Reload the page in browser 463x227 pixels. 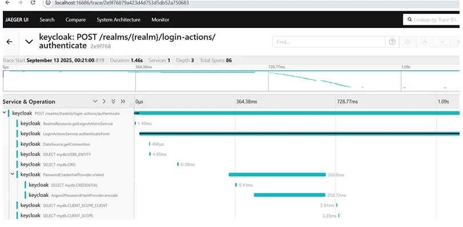point(33,3)
